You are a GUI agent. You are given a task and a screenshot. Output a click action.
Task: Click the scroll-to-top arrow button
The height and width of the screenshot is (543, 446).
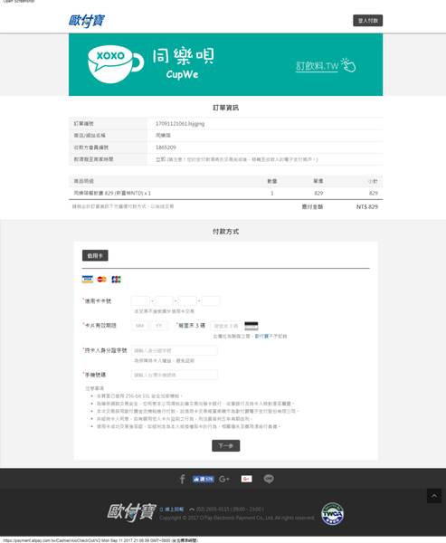434,496
